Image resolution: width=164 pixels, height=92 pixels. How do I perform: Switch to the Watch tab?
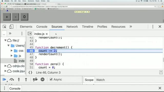click(100, 80)
